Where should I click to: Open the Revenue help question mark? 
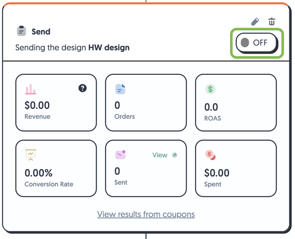click(x=82, y=88)
